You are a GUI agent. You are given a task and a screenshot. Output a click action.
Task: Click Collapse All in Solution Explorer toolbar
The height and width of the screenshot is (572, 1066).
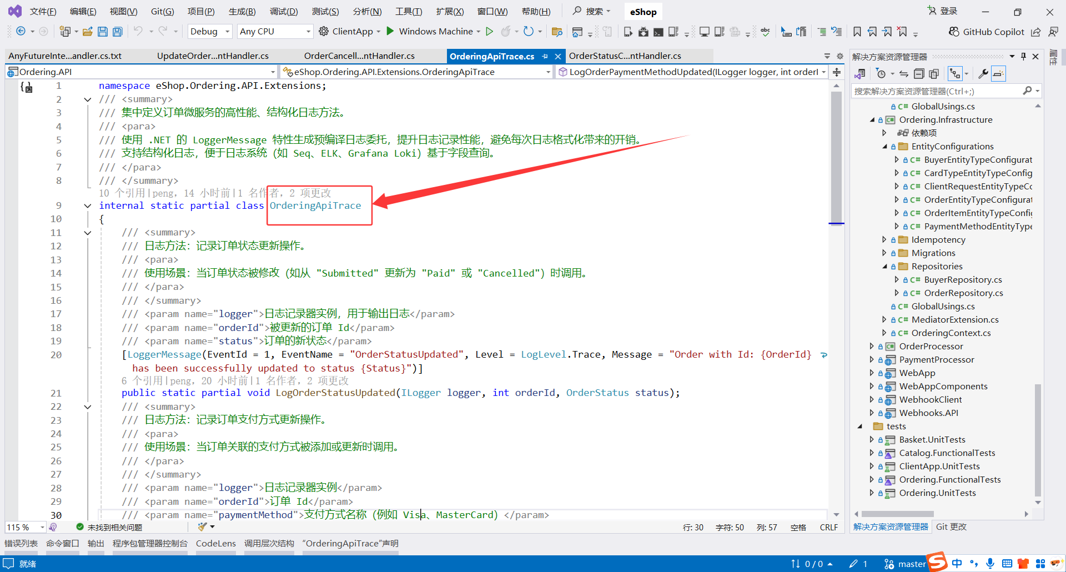coord(919,74)
